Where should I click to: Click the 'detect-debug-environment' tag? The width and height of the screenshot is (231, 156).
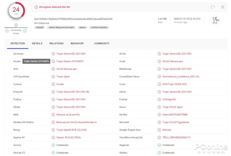(62, 28)
